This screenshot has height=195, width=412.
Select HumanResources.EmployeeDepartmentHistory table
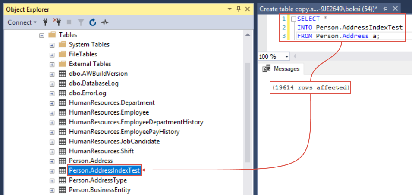coord(136,122)
